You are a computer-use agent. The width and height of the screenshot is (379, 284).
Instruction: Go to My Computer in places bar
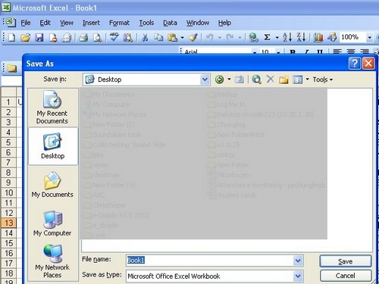pos(52,223)
